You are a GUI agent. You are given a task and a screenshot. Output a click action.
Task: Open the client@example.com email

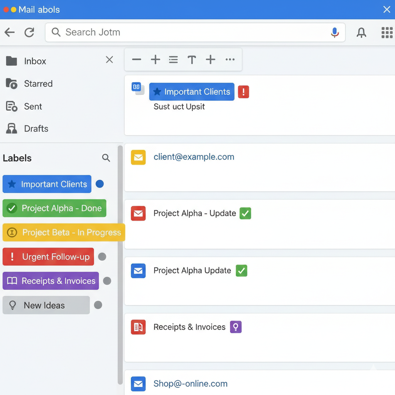tap(194, 157)
